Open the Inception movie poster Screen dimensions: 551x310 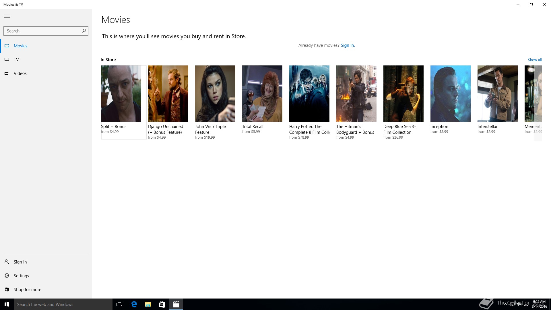[451, 94]
